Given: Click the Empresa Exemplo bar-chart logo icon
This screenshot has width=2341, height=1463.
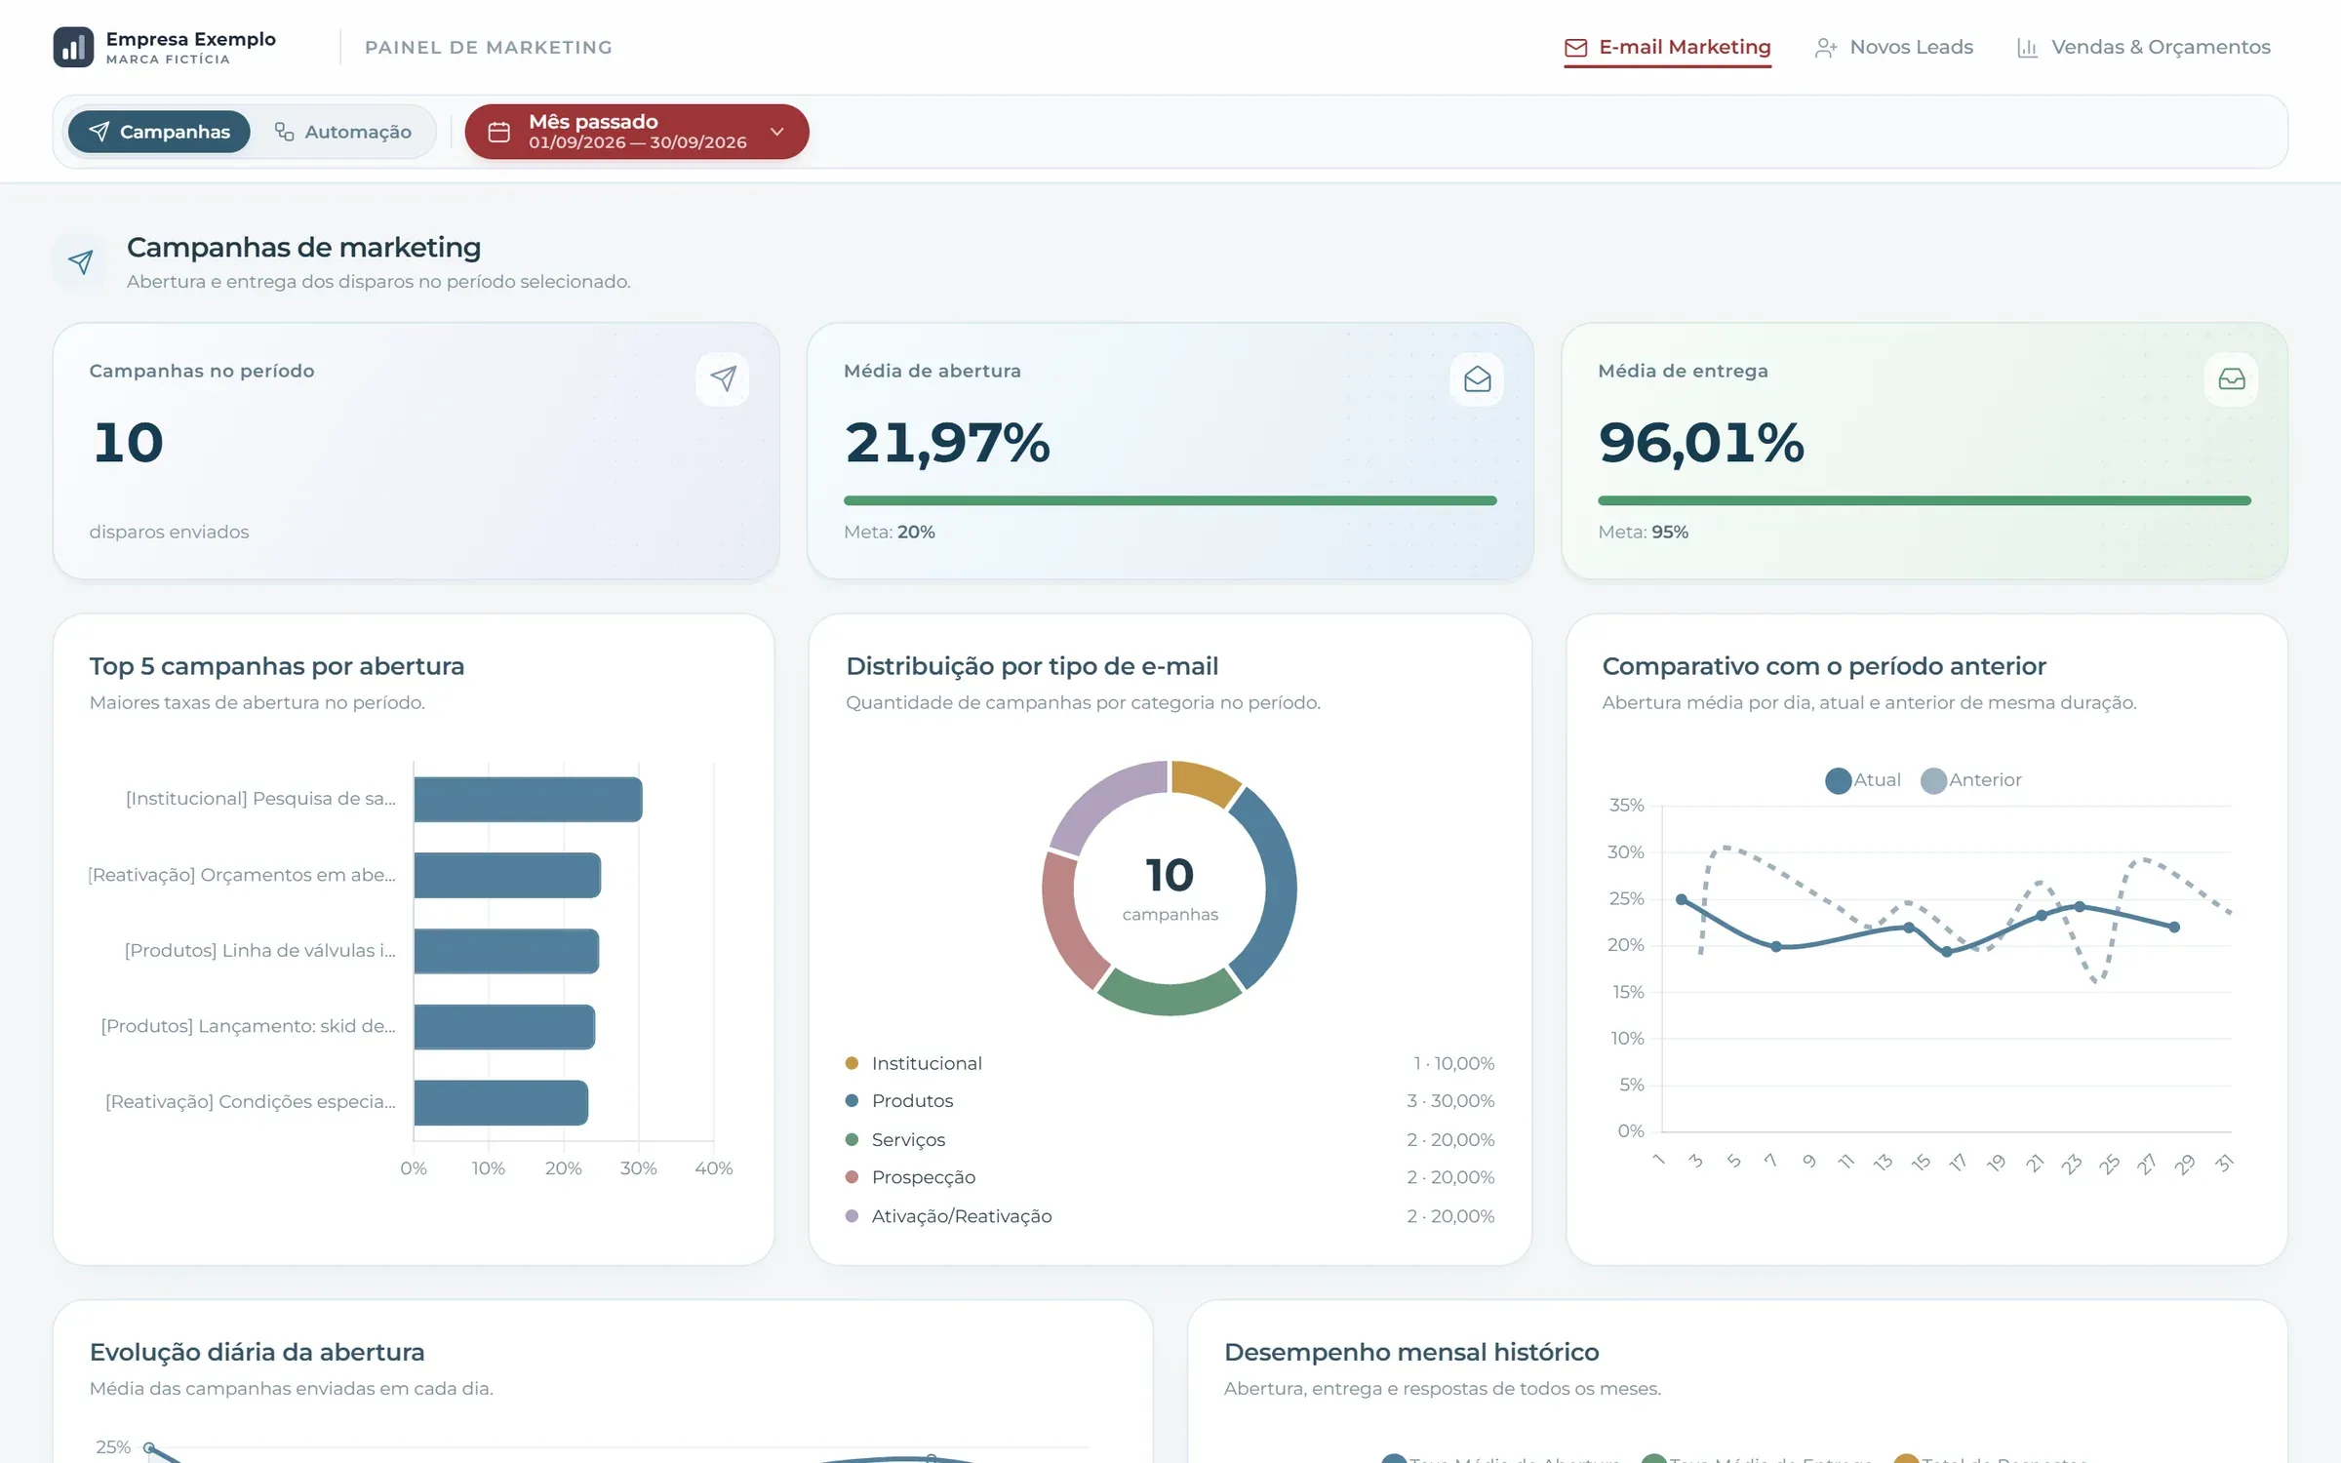Looking at the screenshot, I should [x=73, y=47].
